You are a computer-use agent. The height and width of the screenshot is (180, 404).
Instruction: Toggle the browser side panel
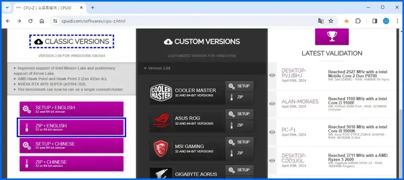[375, 21]
